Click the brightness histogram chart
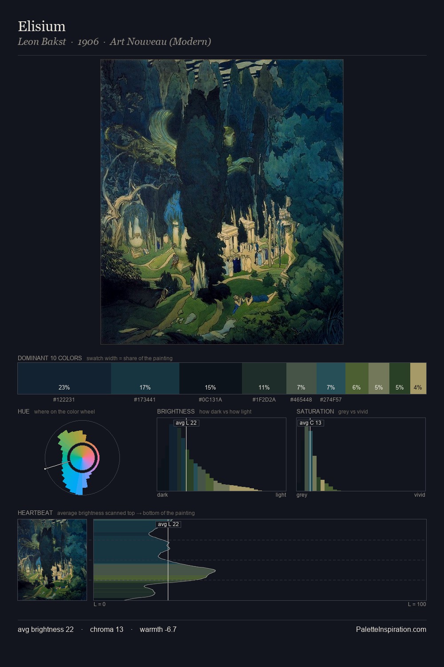 pyautogui.click(x=222, y=454)
